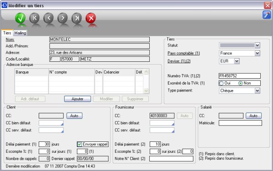Click the underlined Nom label
The image size is (273, 171).
tap(10, 40)
